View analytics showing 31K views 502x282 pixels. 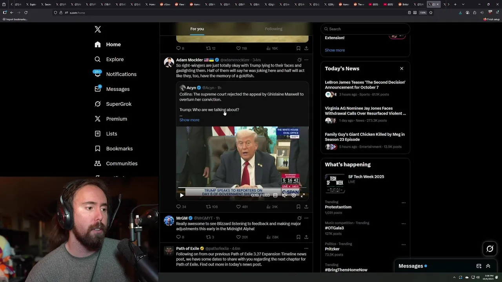[272, 207]
